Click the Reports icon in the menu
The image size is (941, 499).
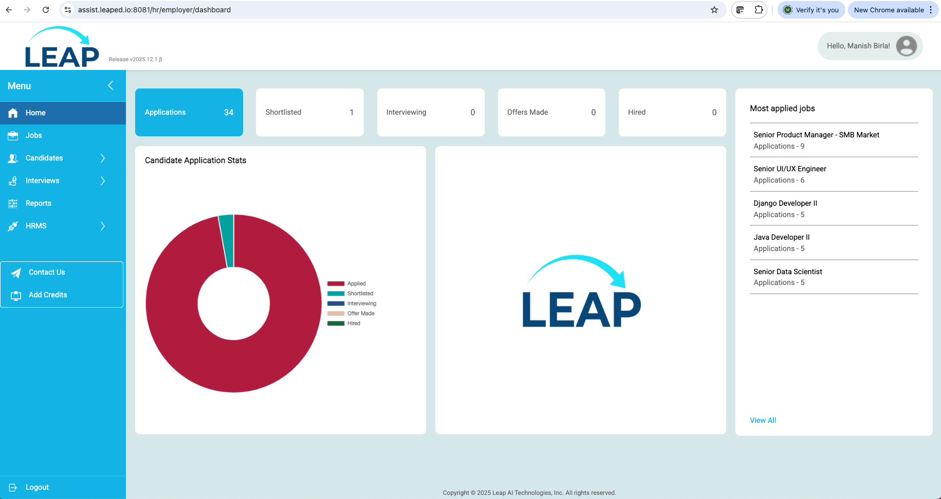tap(13, 203)
